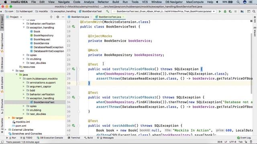Expand the target folder
The height and width of the screenshot is (144, 257).
click(9, 118)
